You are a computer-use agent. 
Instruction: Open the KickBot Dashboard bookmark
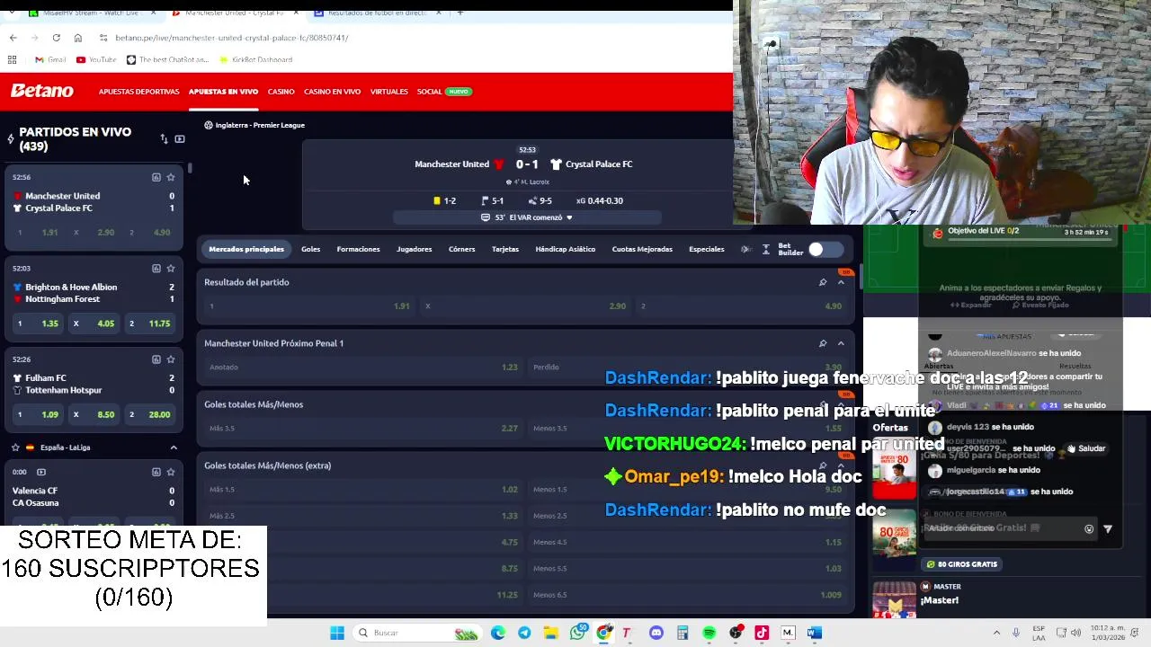[x=255, y=59]
